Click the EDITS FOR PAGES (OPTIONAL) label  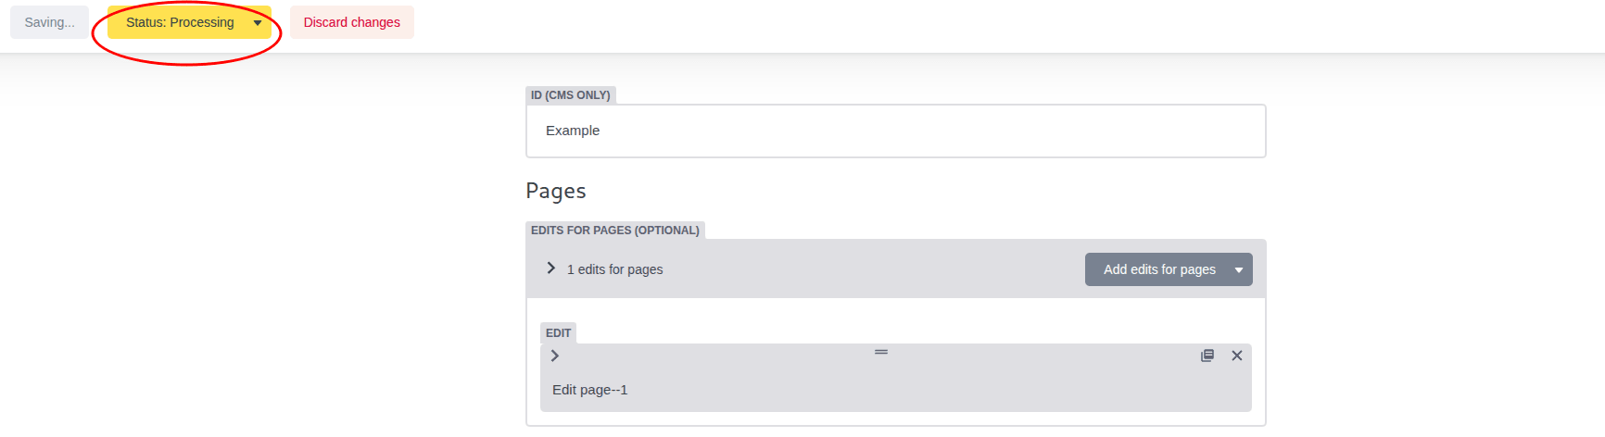click(x=614, y=231)
